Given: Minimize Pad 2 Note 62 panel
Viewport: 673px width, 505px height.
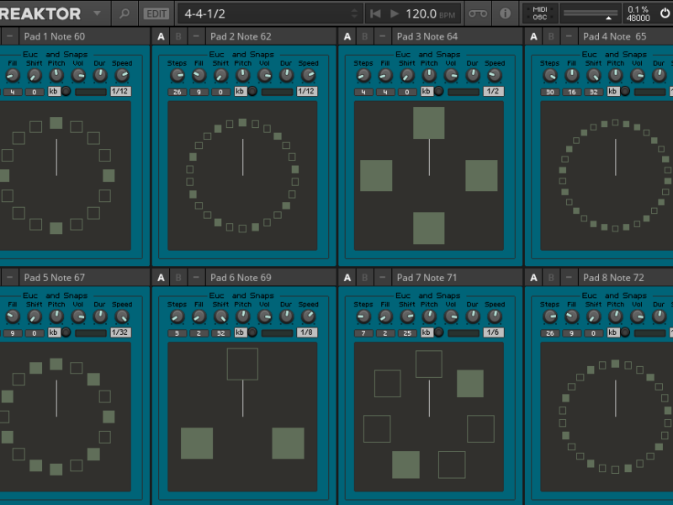Looking at the screenshot, I should tap(195, 36).
